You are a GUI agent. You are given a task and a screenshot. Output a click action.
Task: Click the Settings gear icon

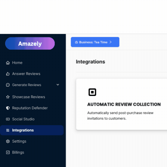coord(8,141)
